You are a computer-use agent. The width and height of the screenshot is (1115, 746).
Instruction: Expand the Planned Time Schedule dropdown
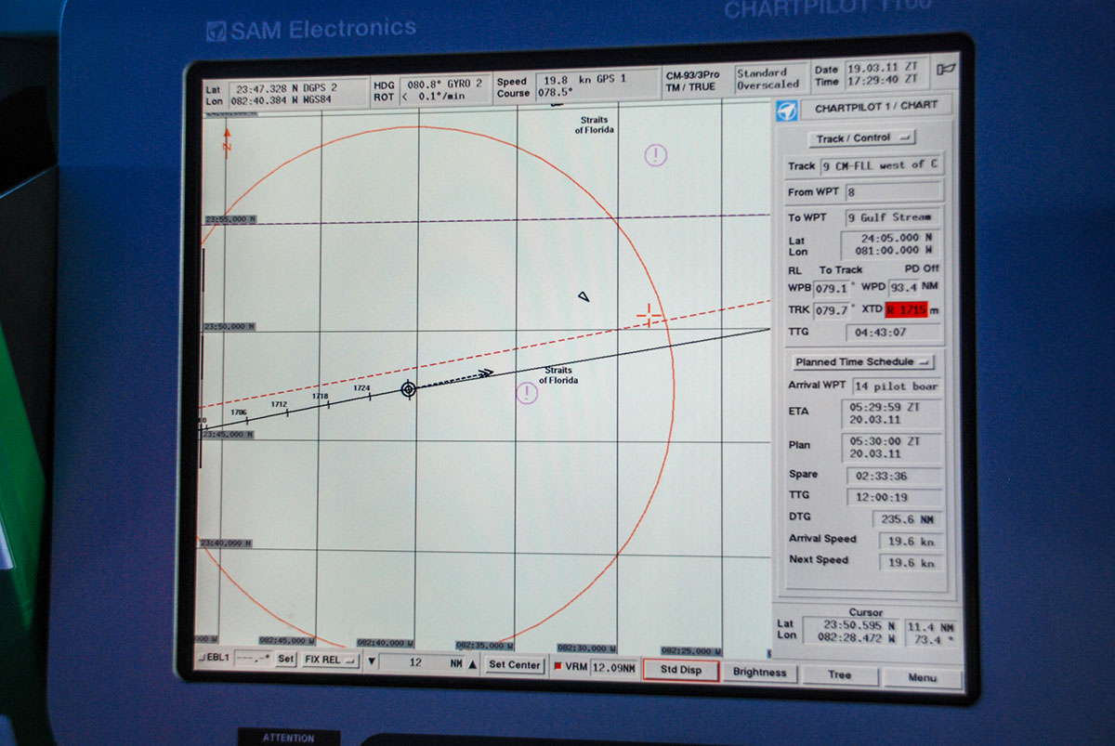point(862,362)
